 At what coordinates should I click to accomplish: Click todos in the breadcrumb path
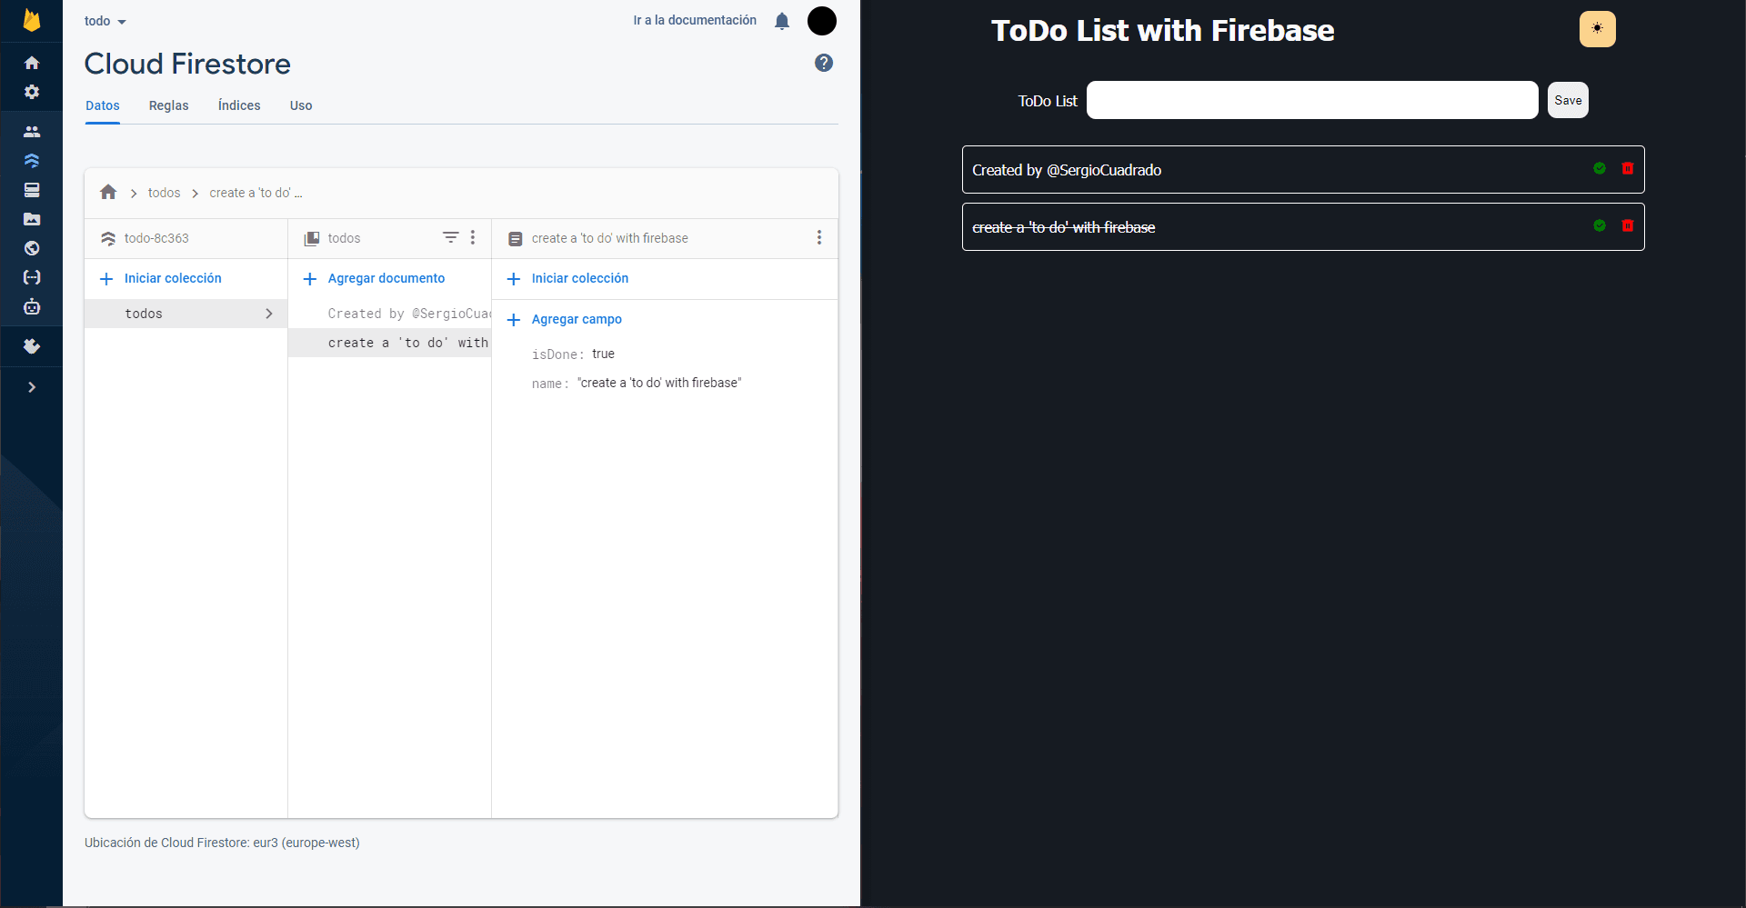165,193
